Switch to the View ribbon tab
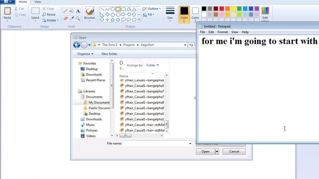Image resolution: width=319 pixels, height=179 pixels. click(38, 2)
